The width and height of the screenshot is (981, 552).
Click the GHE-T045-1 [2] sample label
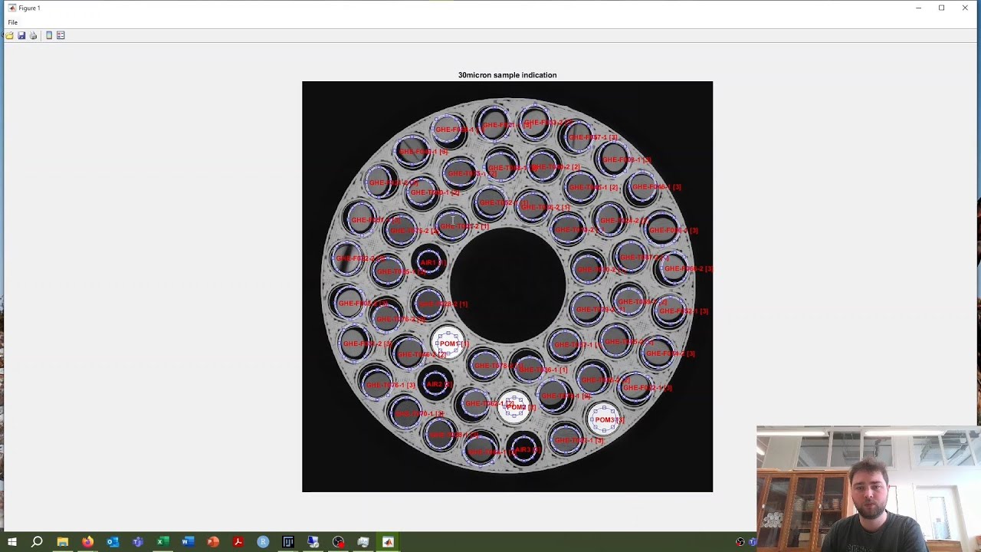coord(593,188)
